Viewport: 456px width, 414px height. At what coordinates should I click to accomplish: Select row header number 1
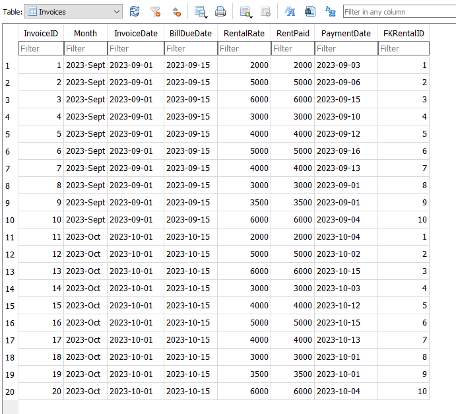click(10, 65)
